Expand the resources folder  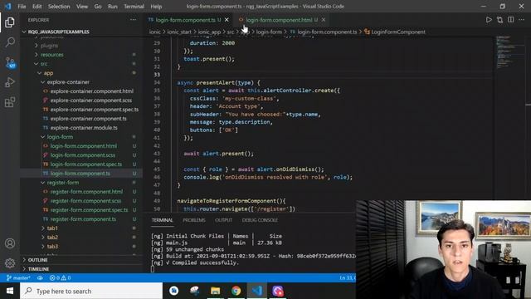click(81, 55)
